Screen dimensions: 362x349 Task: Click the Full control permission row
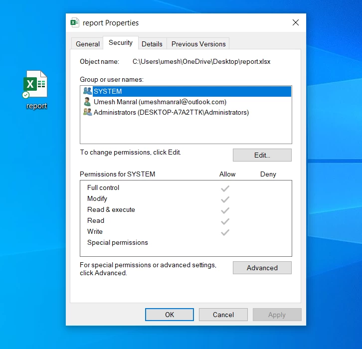pos(186,187)
